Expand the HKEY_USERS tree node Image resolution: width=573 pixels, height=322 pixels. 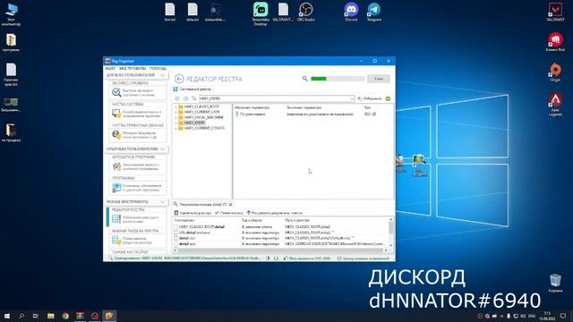tap(175, 123)
